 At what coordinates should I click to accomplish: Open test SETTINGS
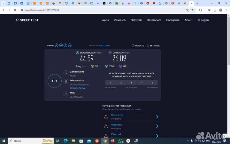point(153,46)
